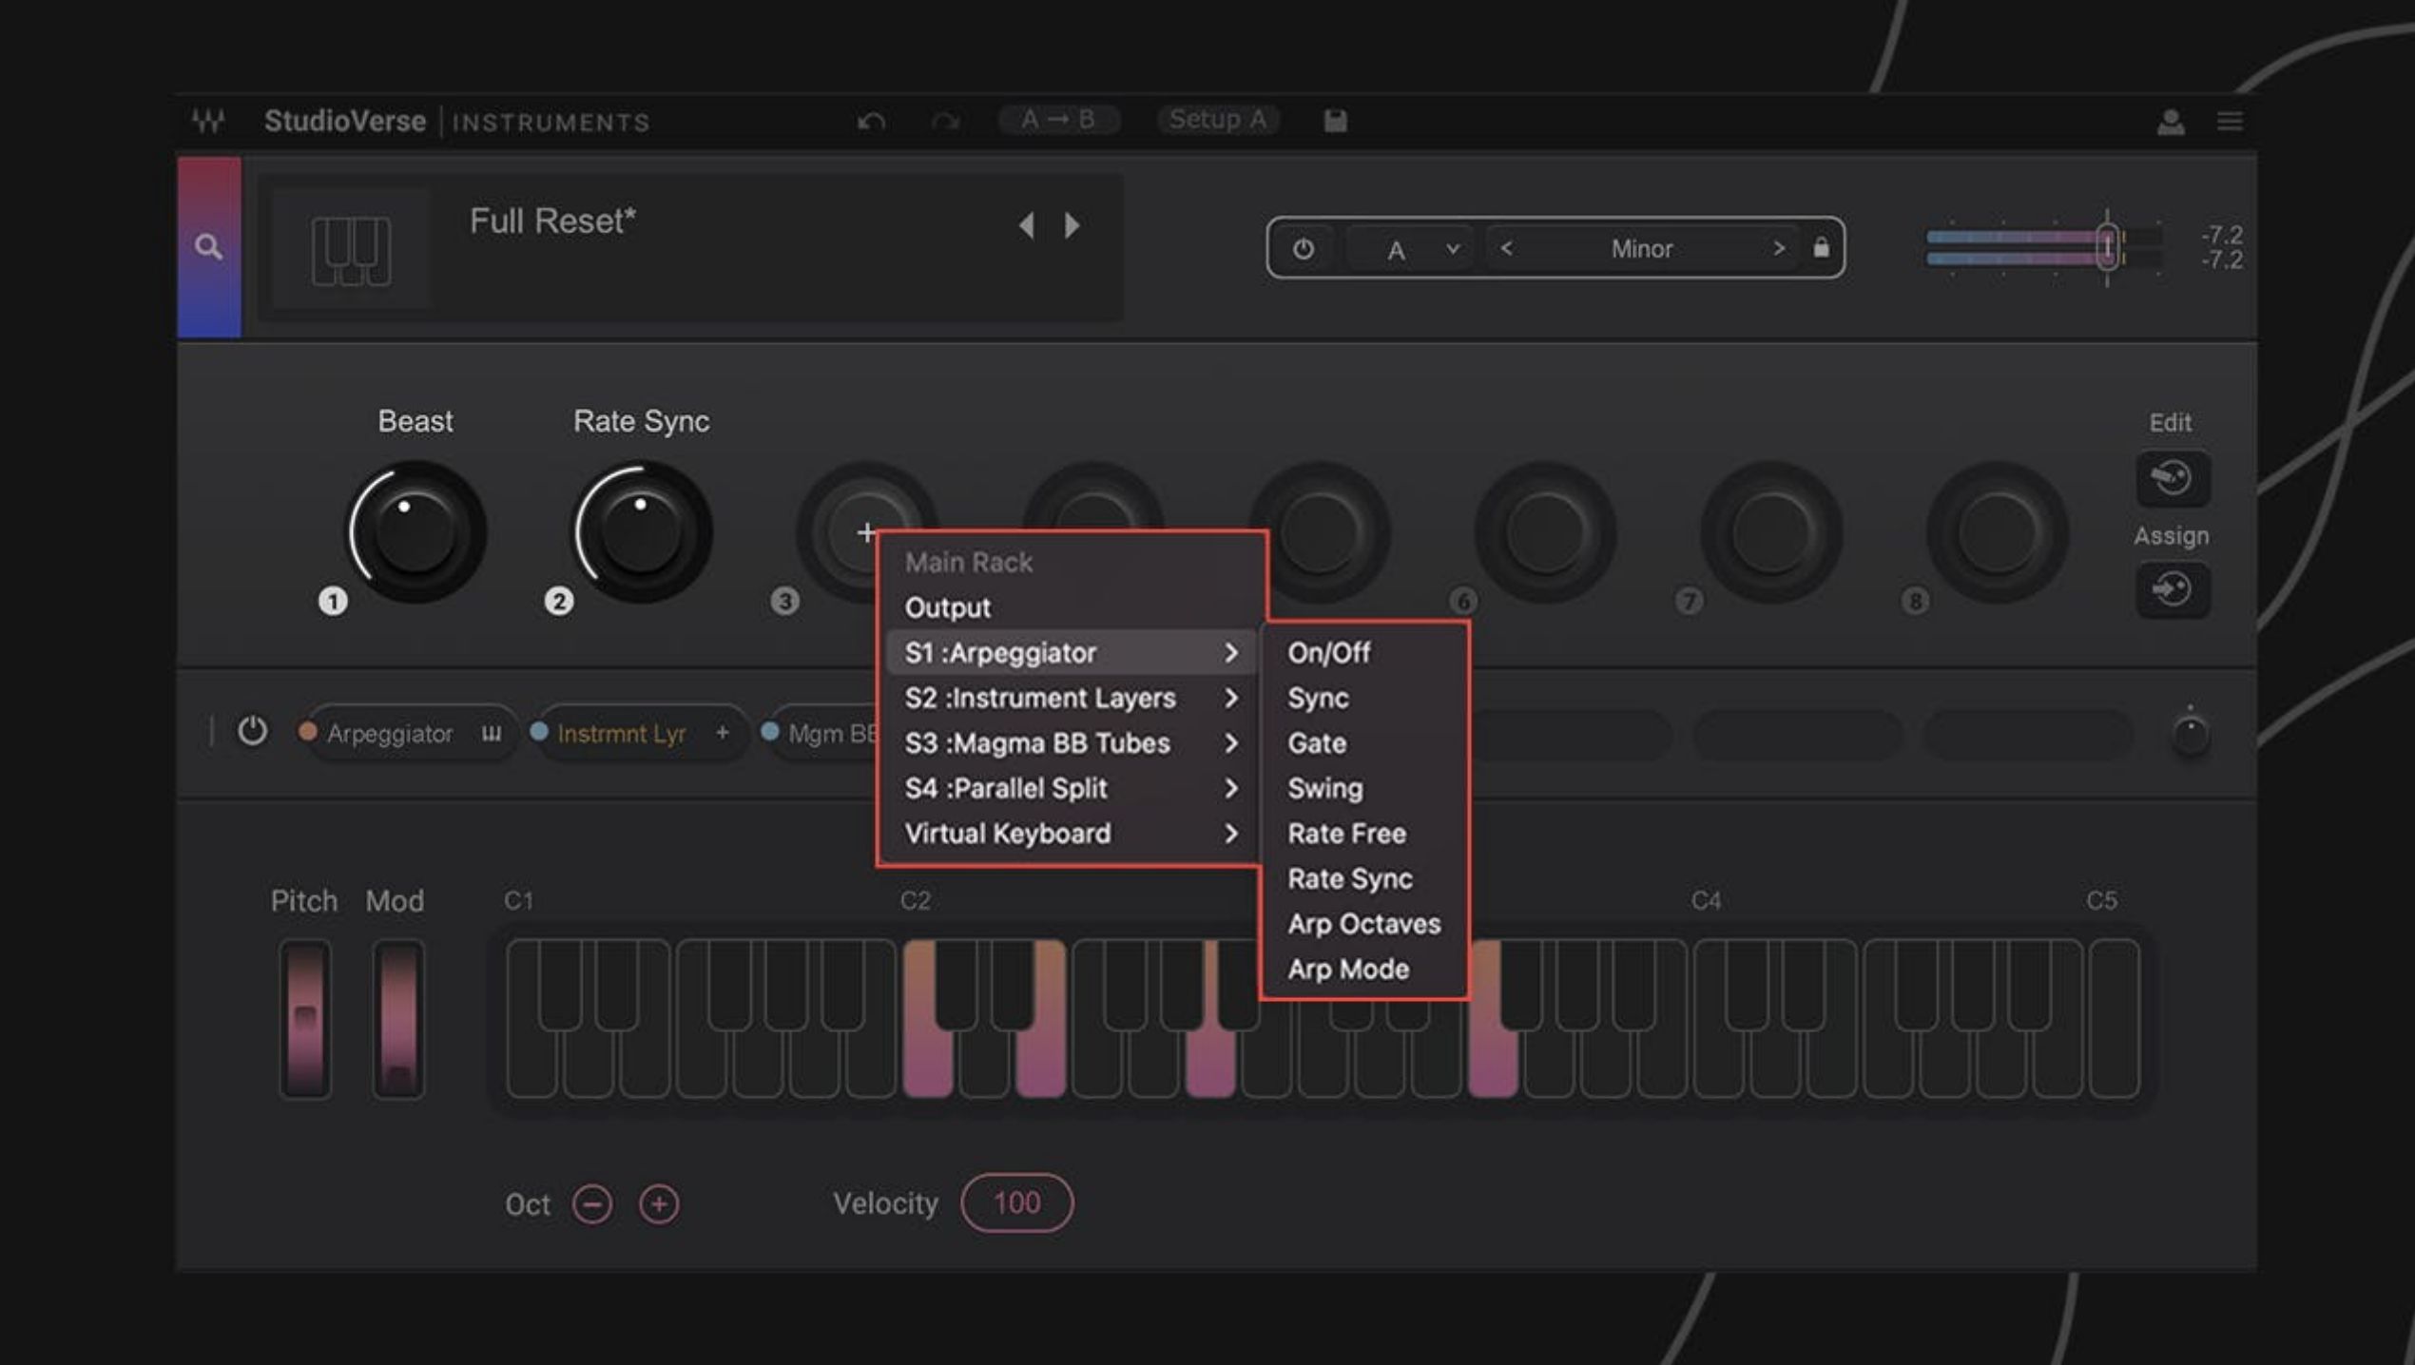
Task: Click the Pitch bend wheel
Action: 305,1019
